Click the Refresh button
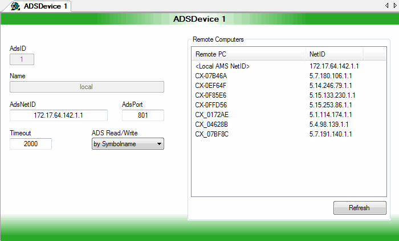The image size is (399, 241). click(360, 208)
